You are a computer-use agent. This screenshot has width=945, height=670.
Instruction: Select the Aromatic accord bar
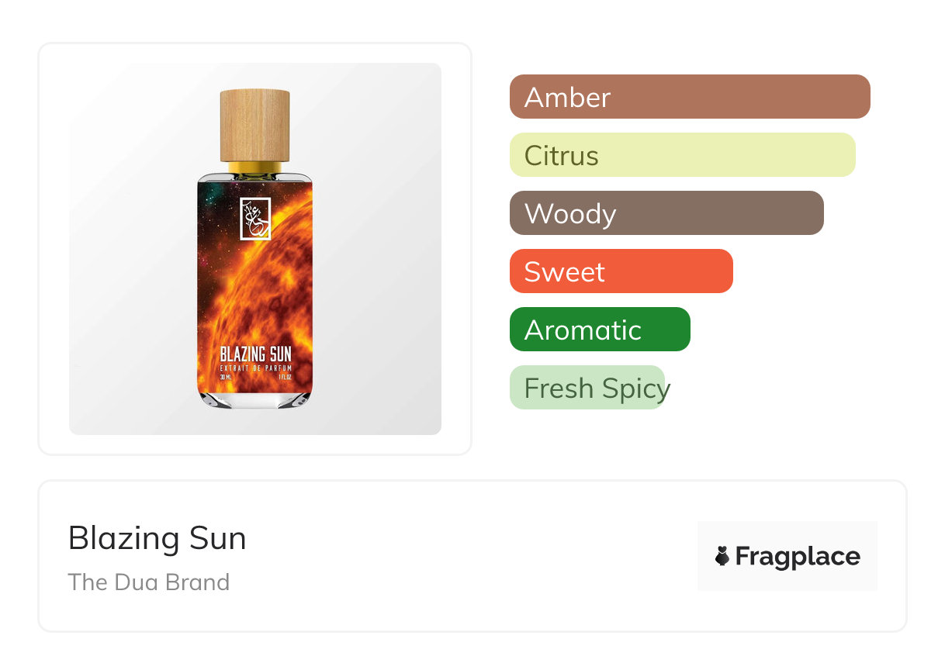pyautogui.click(x=599, y=330)
